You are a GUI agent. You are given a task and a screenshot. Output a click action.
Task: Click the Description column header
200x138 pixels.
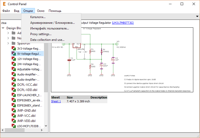[x=99, y=97]
